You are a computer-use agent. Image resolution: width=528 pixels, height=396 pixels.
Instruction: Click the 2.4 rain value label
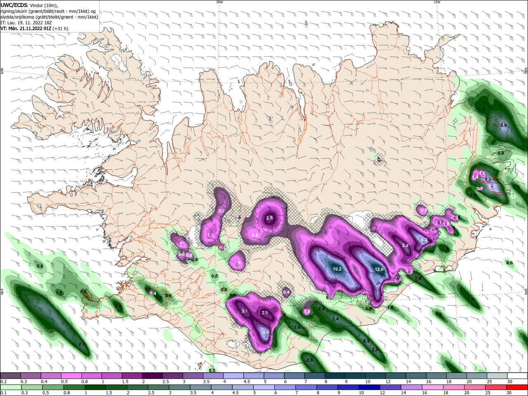pyautogui.click(x=322, y=308)
